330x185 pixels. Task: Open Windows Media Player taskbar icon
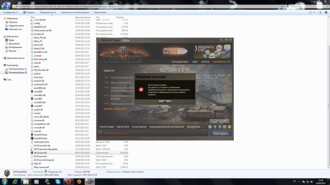pyautogui.click(x=36, y=181)
